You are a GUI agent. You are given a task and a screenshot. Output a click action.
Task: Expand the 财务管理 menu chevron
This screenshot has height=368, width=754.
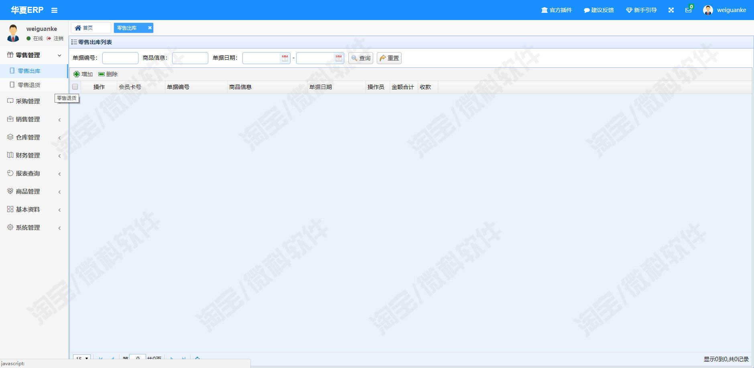click(x=59, y=156)
